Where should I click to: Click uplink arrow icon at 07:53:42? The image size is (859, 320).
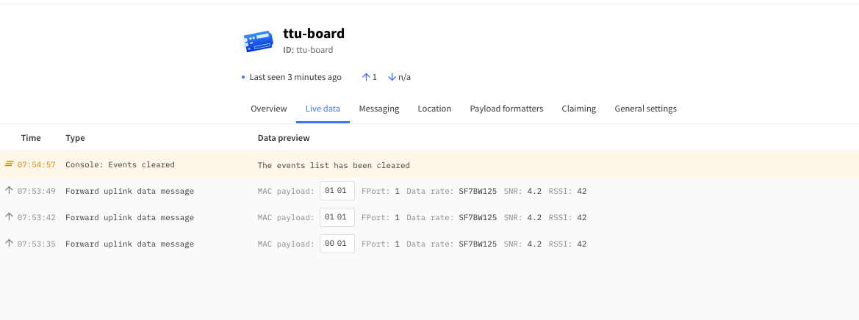point(9,217)
